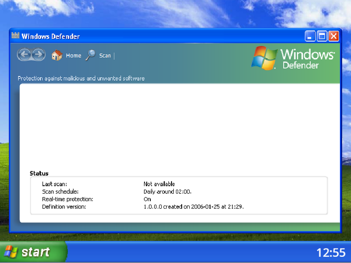This screenshot has height=263, width=351.
Task: Select the 'Not available' value
Action: [x=159, y=184]
